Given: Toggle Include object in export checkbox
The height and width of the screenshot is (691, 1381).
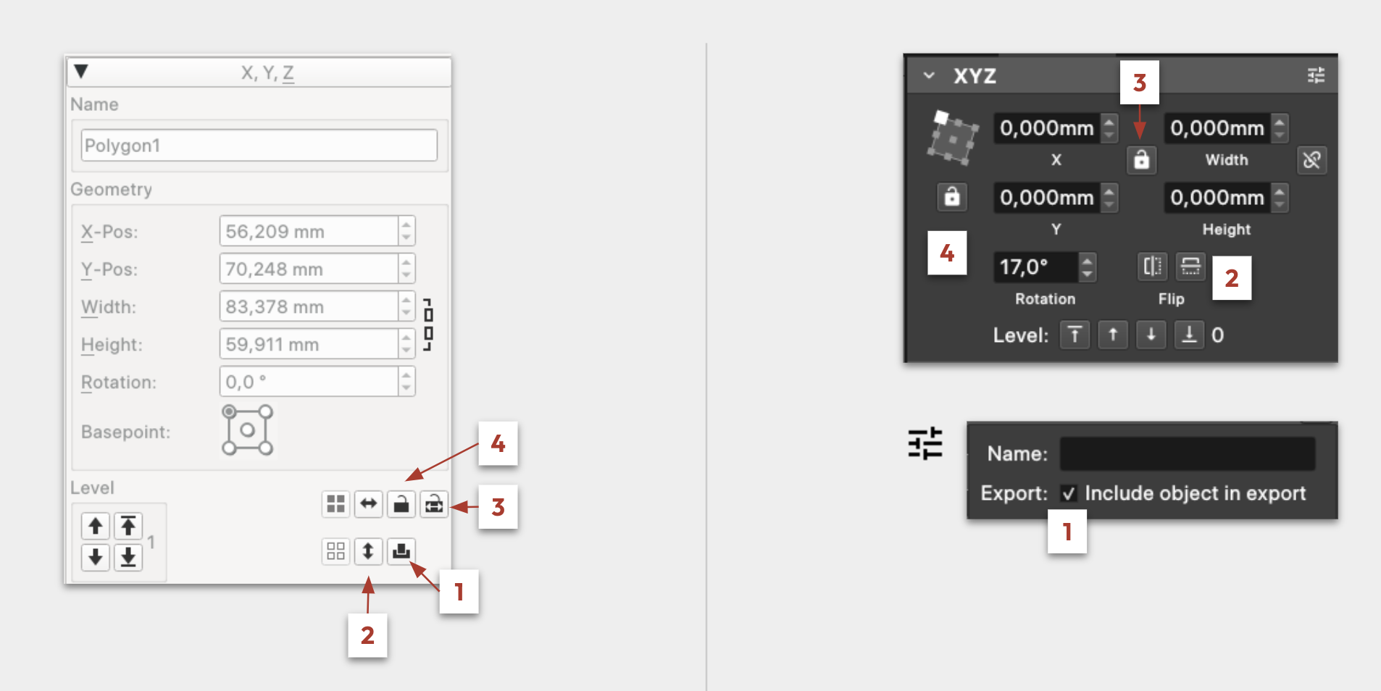Looking at the screenshot, I should pos(1069,493).
